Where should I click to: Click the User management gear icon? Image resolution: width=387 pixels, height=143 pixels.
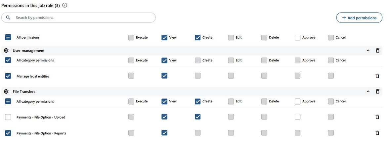point(6,51)
